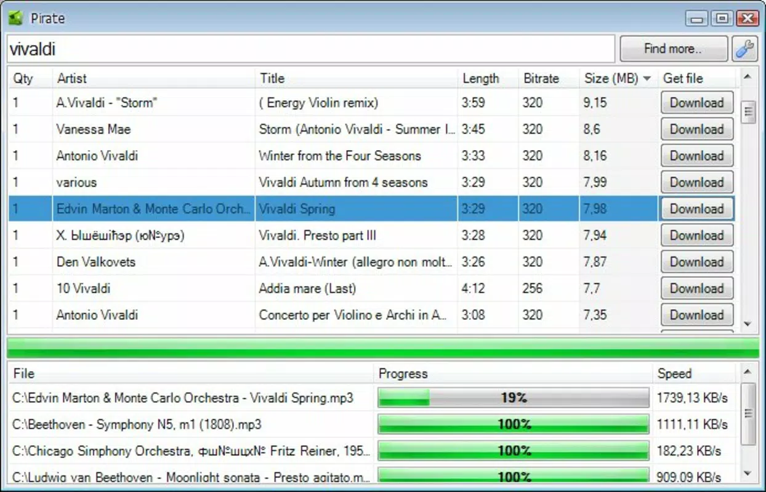Screen dimensions: 766x492
Task: Sort results by Length column header
Action: click(488, 79)
